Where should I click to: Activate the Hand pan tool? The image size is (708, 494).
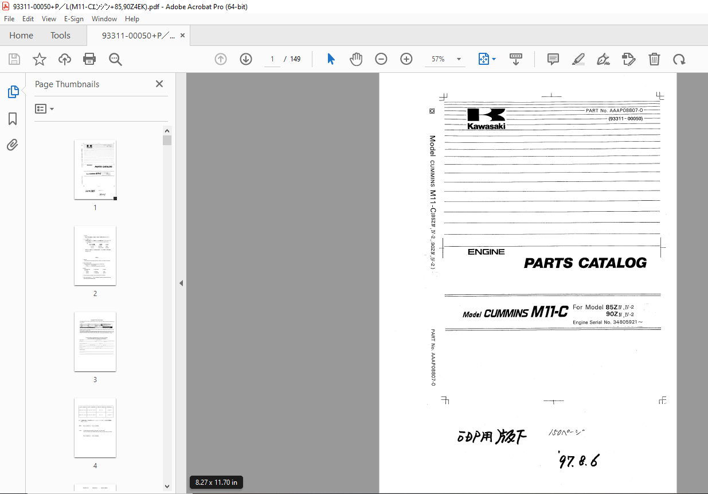356,59
